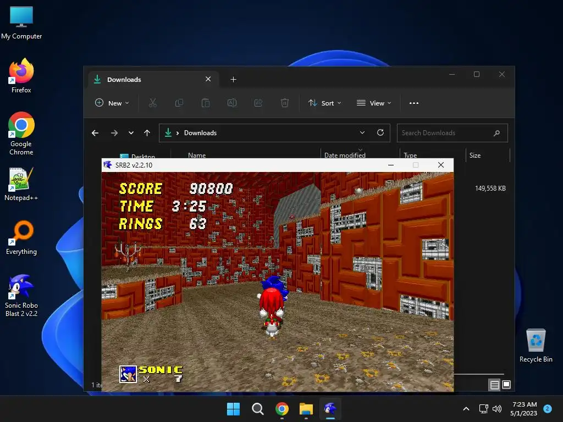This screenshot has height=422, width=563.
Task: Refresh the Downloads folder
Action: (380, 132)
